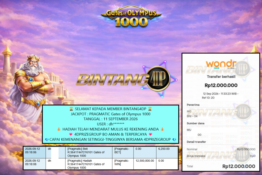Click the "[Pragmatic] Hadiah" description cell
Viewport: 262px width, 175px height.
tap(89, 164)
